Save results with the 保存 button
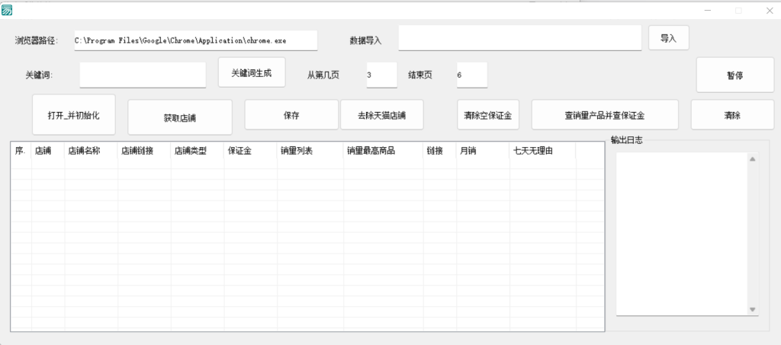The image size is (781, 345). click(x=291, y=115)
